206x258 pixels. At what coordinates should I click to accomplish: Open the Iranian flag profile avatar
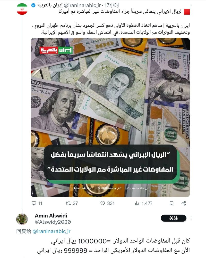pos(22,9)
